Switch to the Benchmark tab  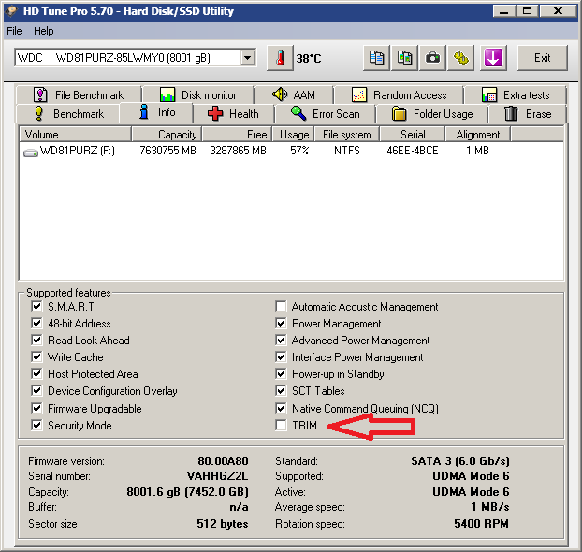[68, 113]
